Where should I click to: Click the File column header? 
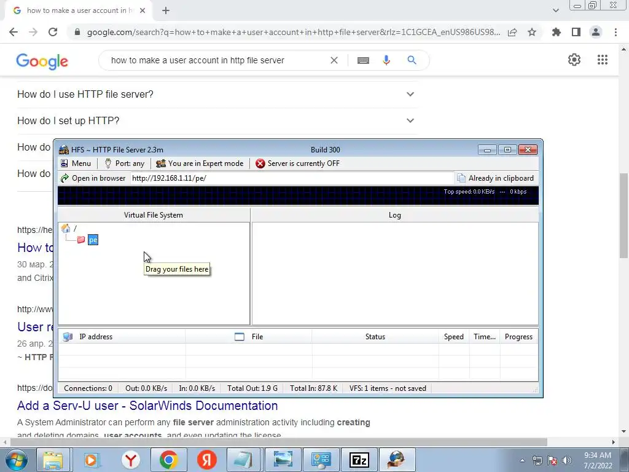[249, 337]
